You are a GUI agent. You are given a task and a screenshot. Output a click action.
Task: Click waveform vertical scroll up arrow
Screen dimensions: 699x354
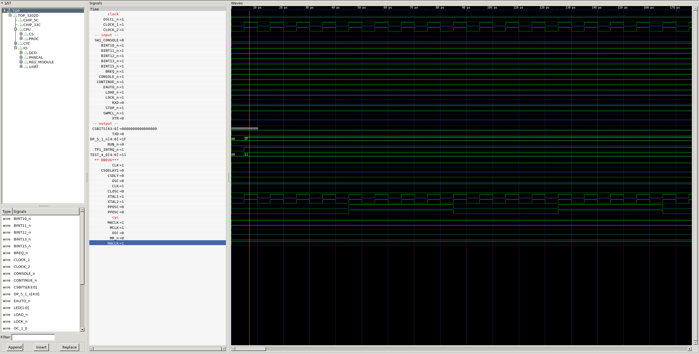[695, 8]
